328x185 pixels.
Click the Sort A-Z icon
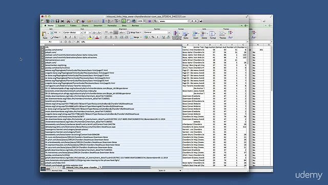click(109, 21)
